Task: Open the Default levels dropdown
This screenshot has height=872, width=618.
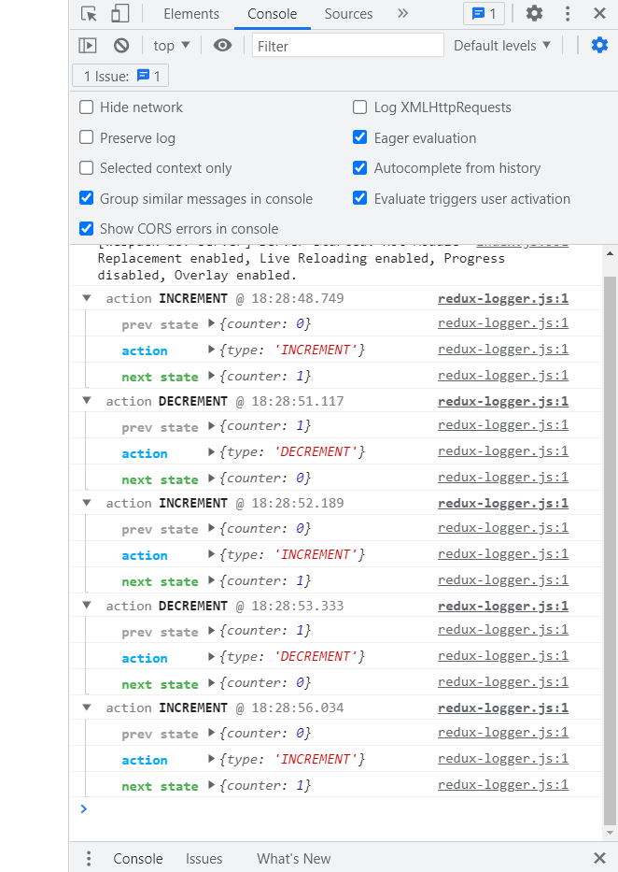Action: coord(502,46)
